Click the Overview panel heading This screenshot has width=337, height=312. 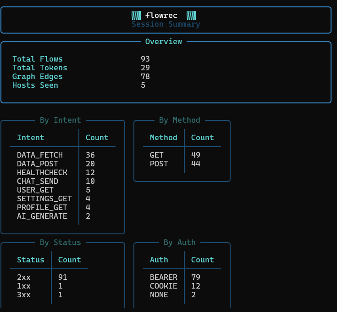coord(164,41)
